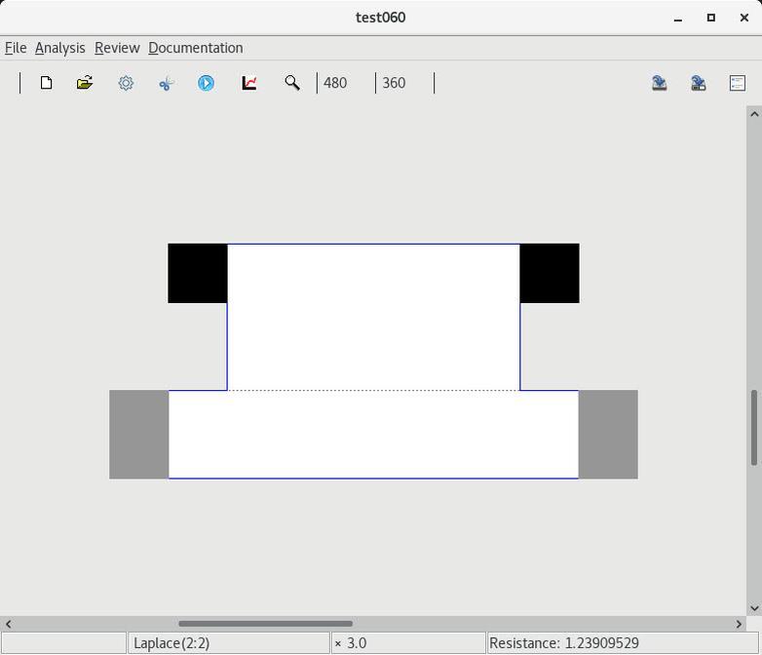Run the analysis with the play icon

pos(206,83)
